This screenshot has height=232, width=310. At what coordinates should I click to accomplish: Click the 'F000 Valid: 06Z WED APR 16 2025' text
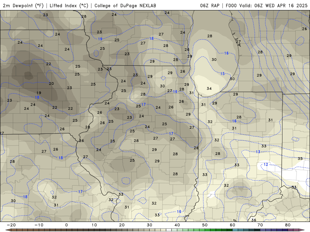[267, 5]
